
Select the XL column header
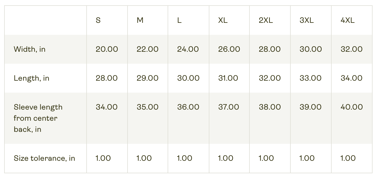click(x=223, y=20)
